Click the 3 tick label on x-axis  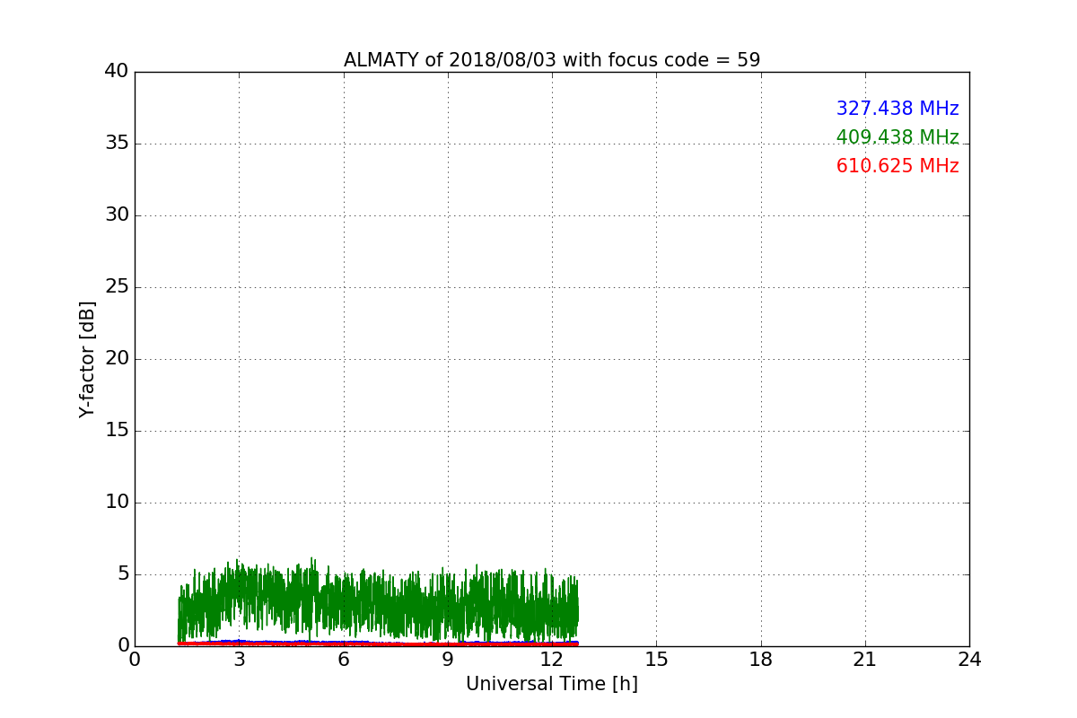click(x=239, y=660)
